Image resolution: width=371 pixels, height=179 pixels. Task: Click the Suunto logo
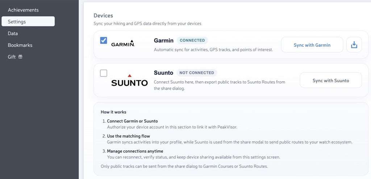click(x=129, y=80)
